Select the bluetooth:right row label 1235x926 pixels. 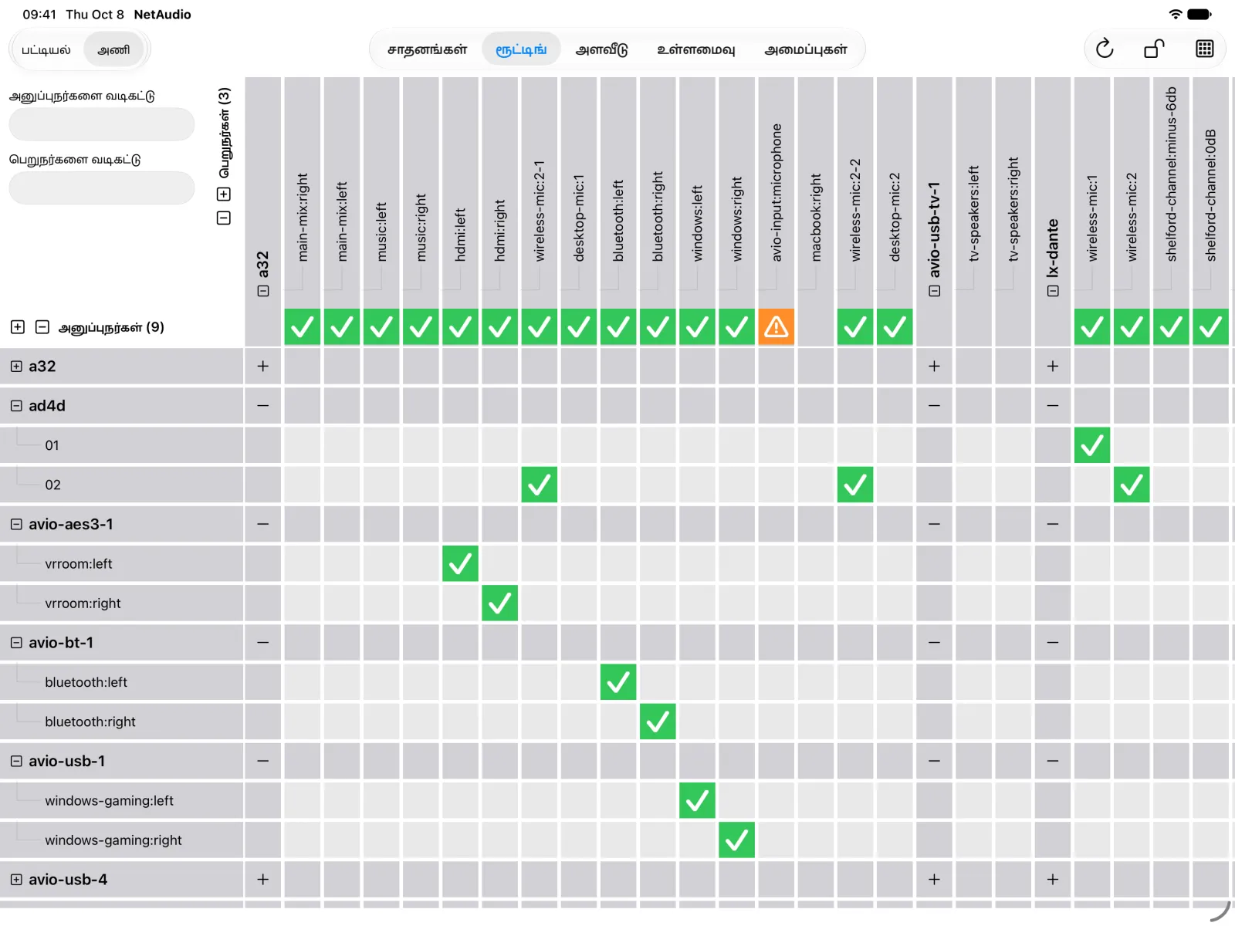pos(90,722)
